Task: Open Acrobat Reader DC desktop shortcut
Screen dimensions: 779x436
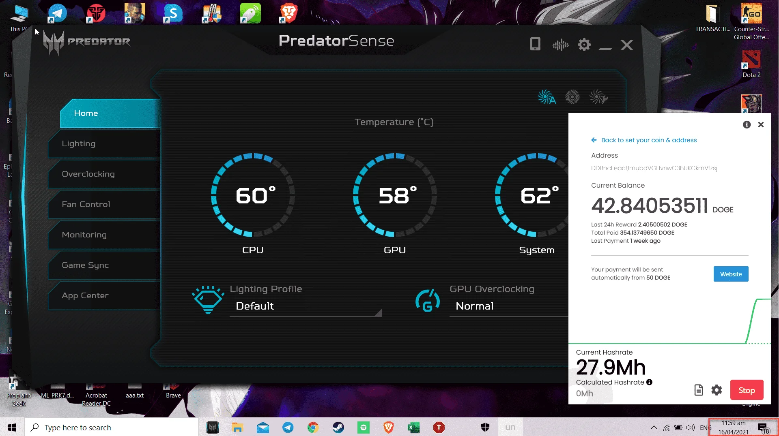Action: point(96,395)
